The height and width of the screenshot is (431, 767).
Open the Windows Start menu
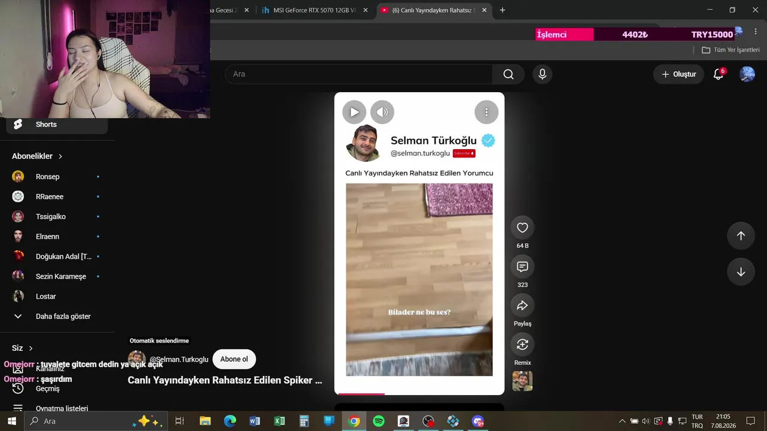pos(11,421)
